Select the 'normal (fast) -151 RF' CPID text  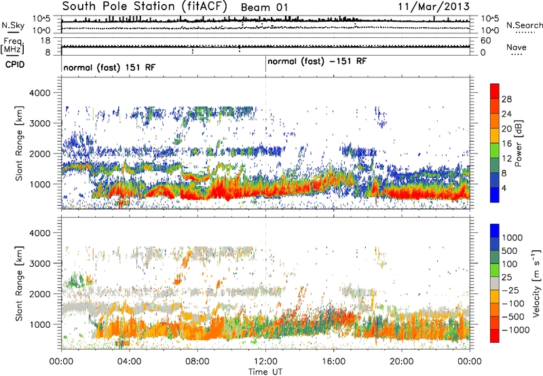click(x=317, y=62)
